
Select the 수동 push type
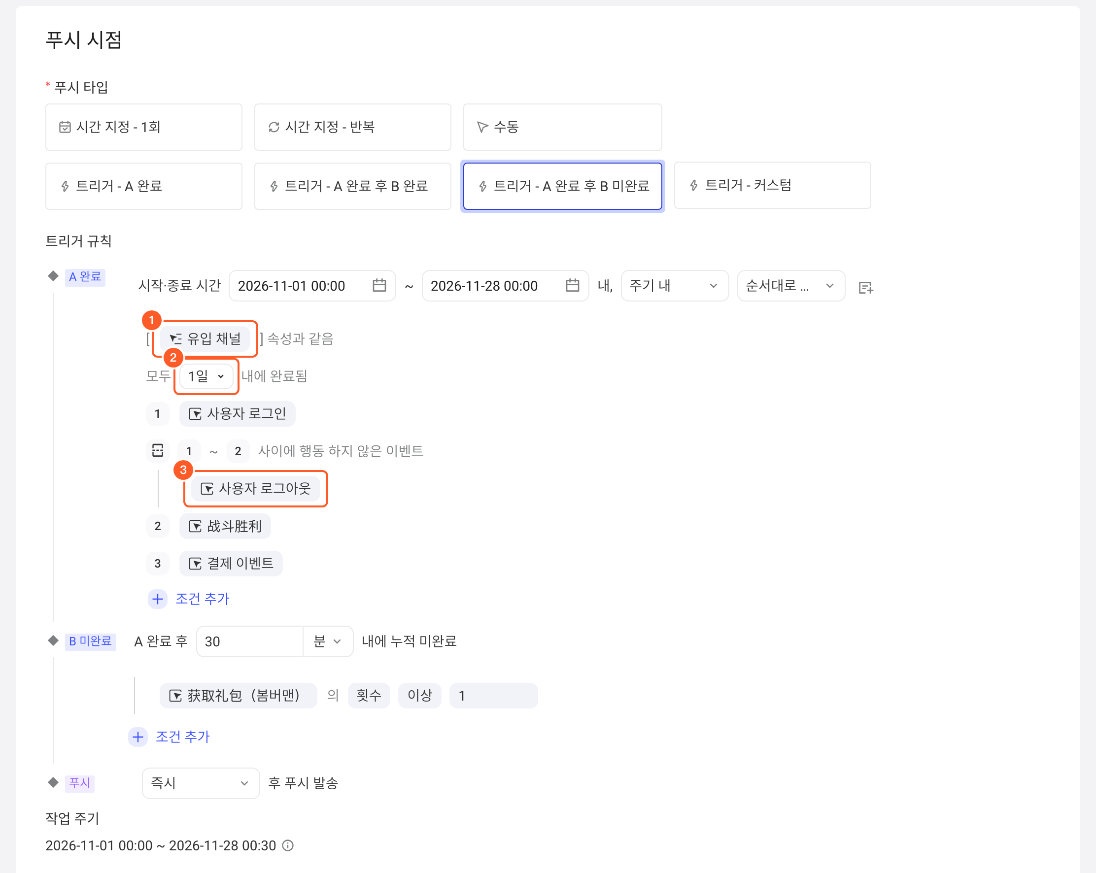pos(562,127)
